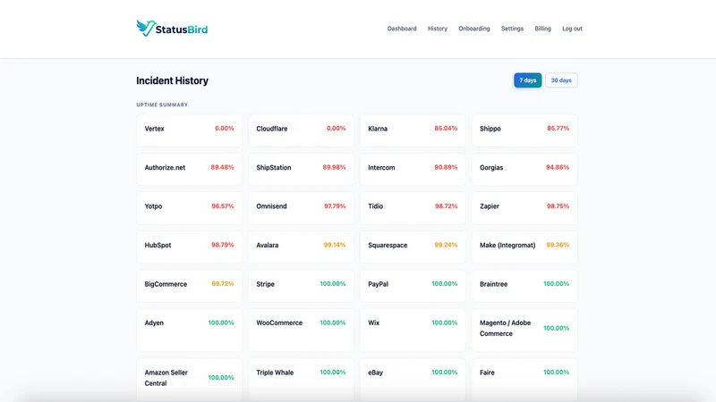Click Gorgias service name
This screenshot has width=716, height=402.
click(491, 167)
